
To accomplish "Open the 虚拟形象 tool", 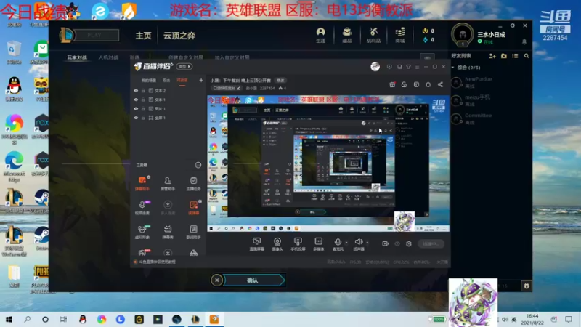I will tap(142, 232).
